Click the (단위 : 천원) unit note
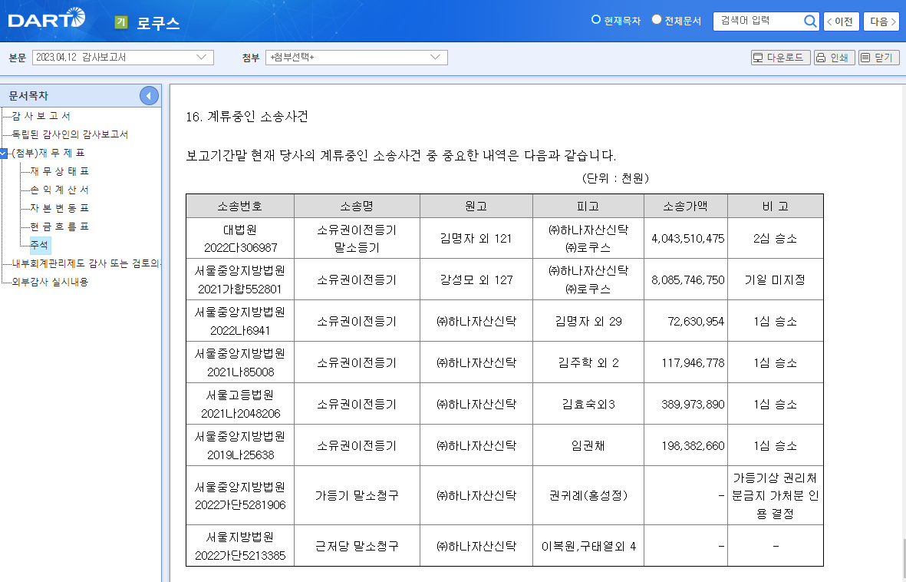906x582 pixels. 615,177
